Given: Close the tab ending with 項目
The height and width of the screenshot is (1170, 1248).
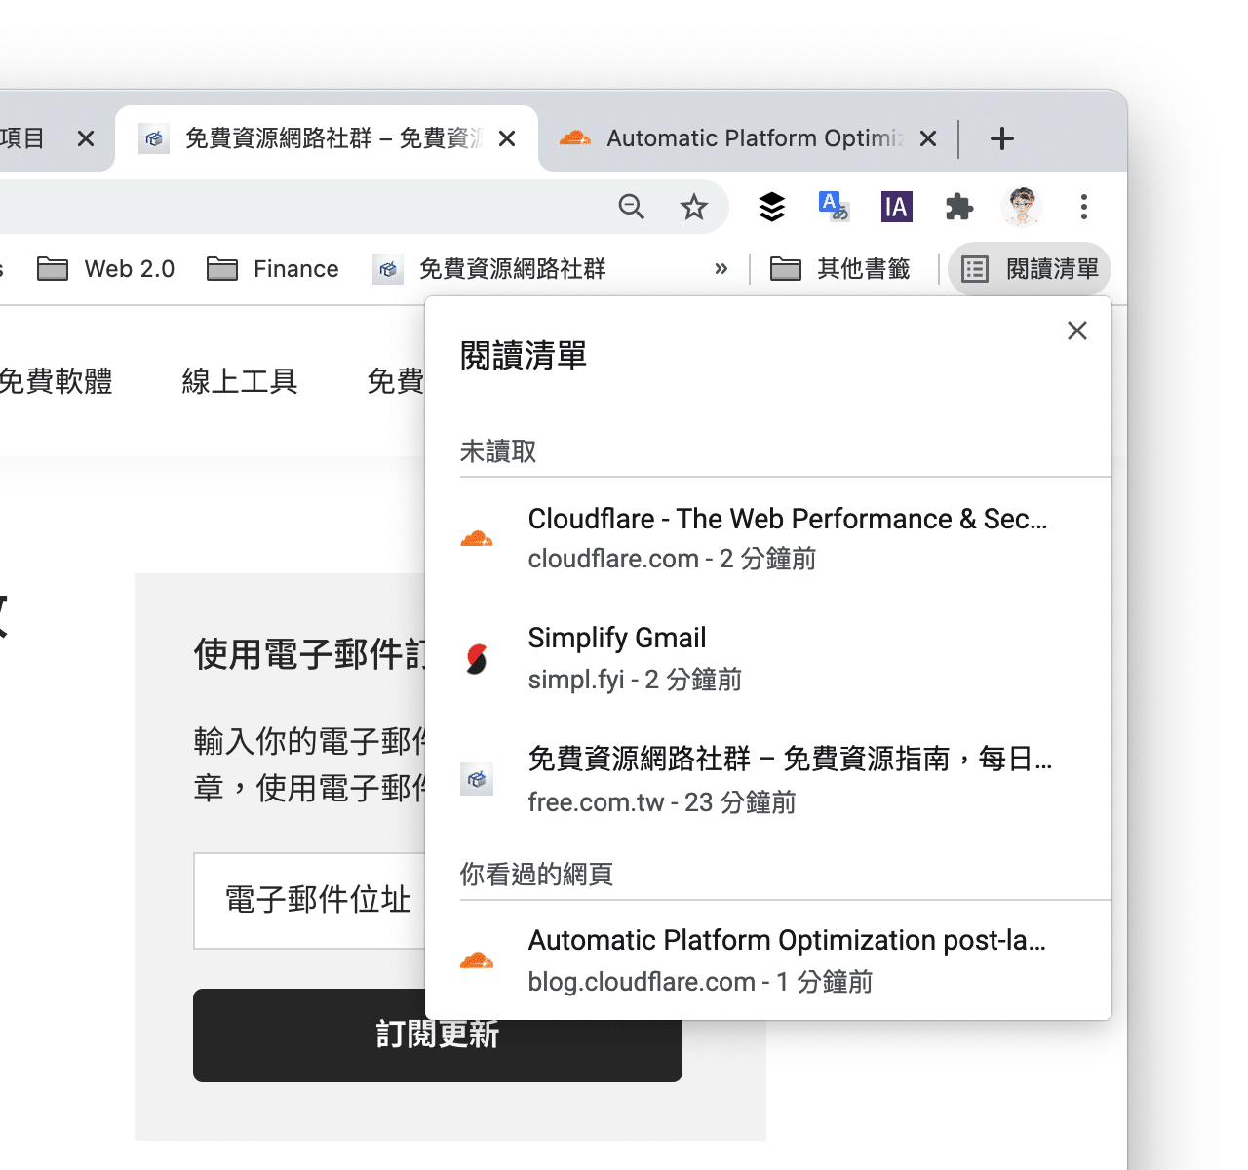Looking at the screenshot, I should click(x=86, y=138).
